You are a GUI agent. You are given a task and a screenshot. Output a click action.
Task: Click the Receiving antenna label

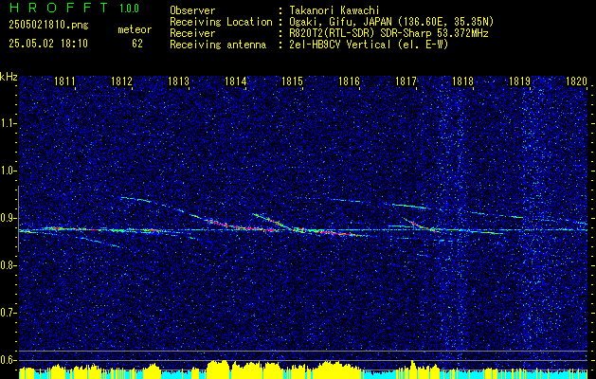[x=218, y=45]
